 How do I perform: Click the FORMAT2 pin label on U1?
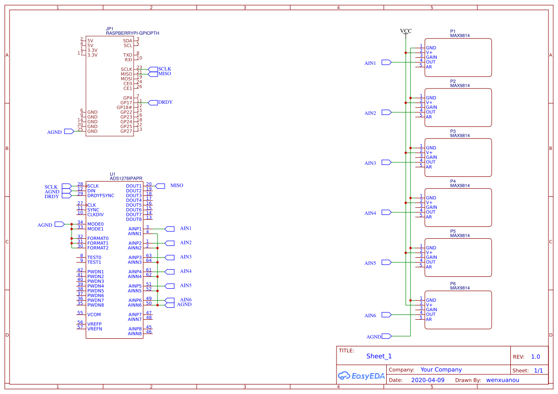point(98,248)
